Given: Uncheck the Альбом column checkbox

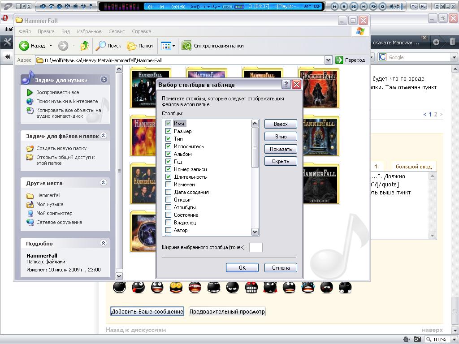Looking at the screenshot, I should coord(169,154).
